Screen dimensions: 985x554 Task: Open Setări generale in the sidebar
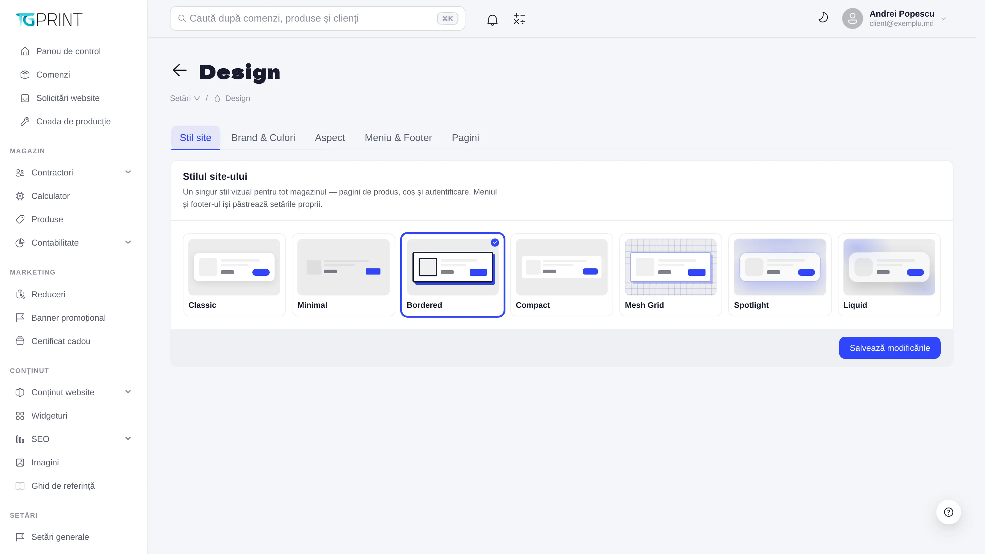(x=74, y=537)
